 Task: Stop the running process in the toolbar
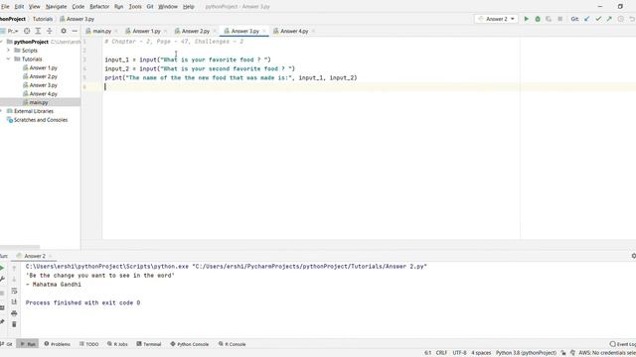(559, 19)
